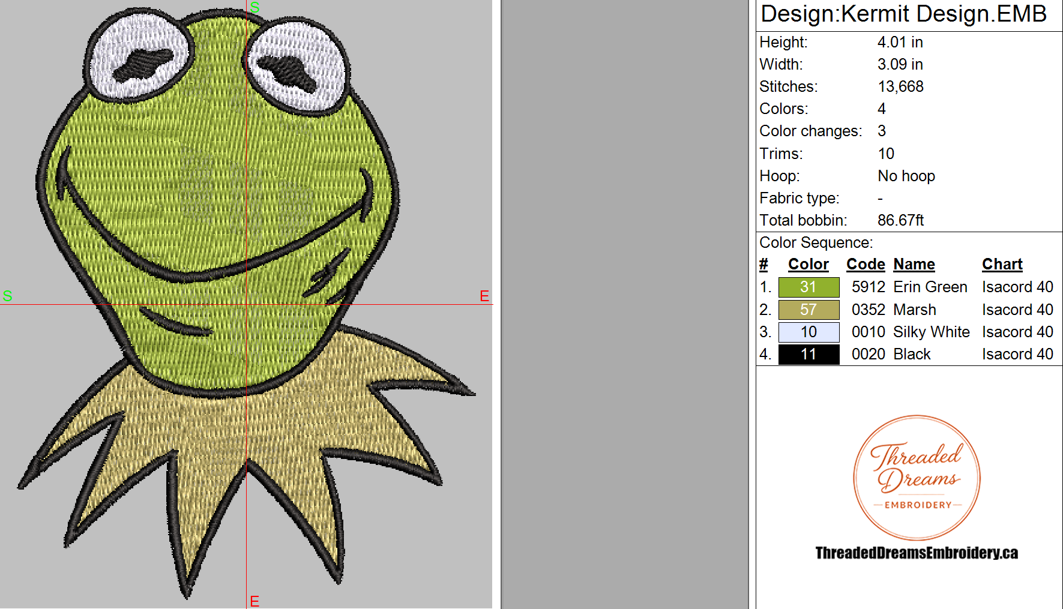Click the Marsh thread name
Image resolution: width=1063 pixels, height=609 pixels.
pos(915,310)
